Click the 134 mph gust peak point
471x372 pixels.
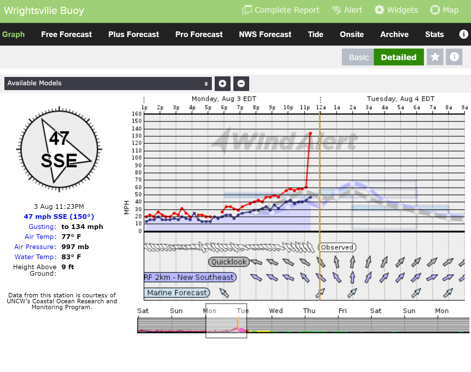click(310, 133)
